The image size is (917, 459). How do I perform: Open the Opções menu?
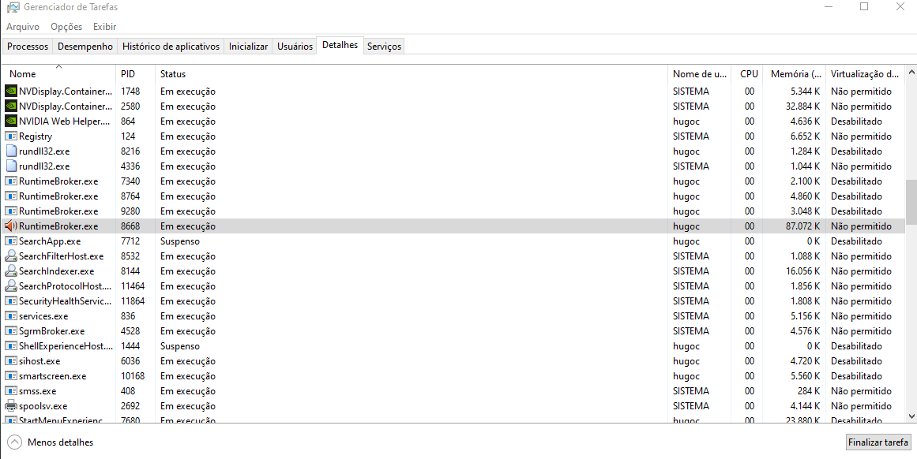pos(66,27)
